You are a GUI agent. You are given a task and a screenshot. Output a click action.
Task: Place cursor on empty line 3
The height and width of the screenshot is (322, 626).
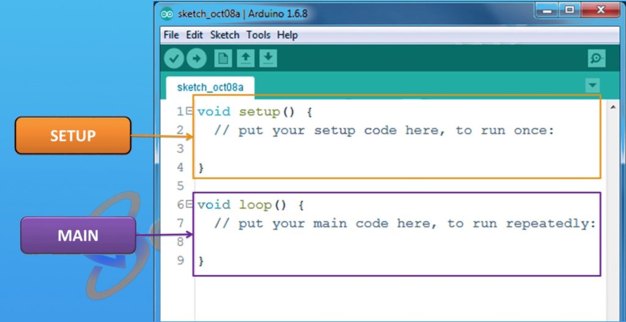[397, 149]
